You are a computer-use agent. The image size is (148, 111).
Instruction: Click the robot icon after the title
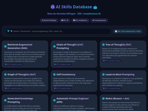[95, 7]
